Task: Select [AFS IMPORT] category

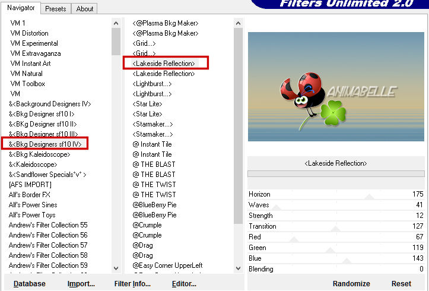Action: 30,185
